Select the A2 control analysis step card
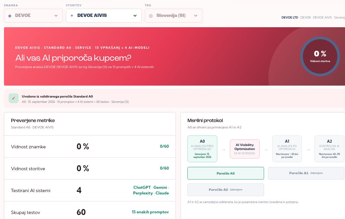 (x=329, y=149)
